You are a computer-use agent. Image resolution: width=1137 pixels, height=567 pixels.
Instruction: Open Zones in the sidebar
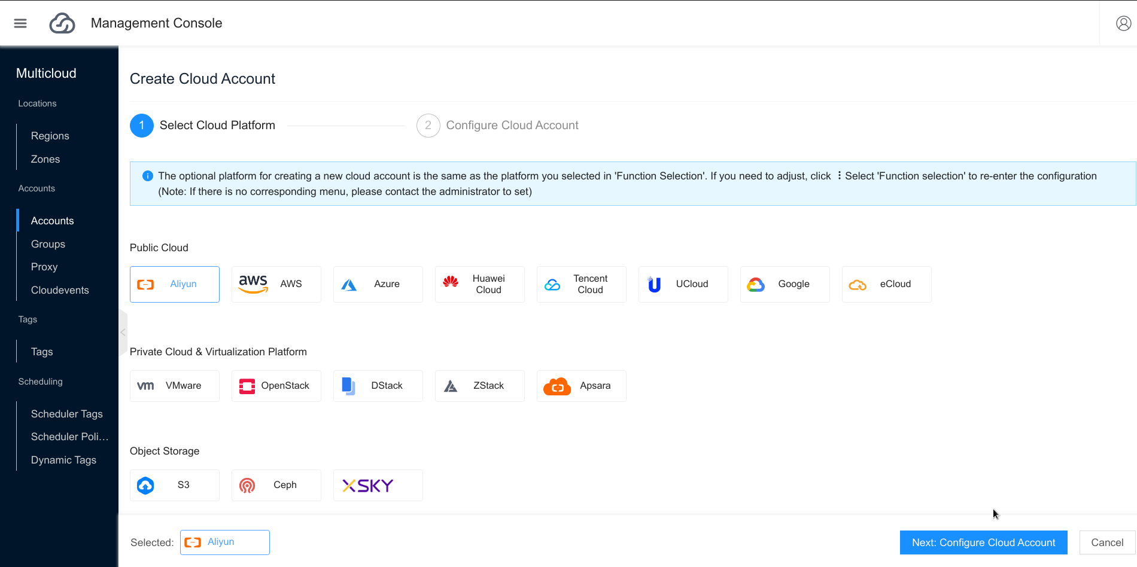point(45,159)
